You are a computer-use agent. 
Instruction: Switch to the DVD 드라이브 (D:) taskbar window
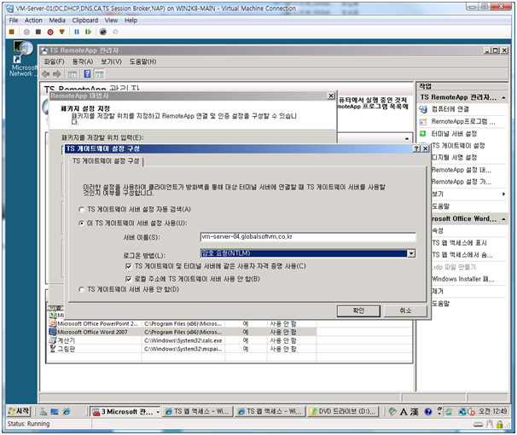(x=343, y=412)
